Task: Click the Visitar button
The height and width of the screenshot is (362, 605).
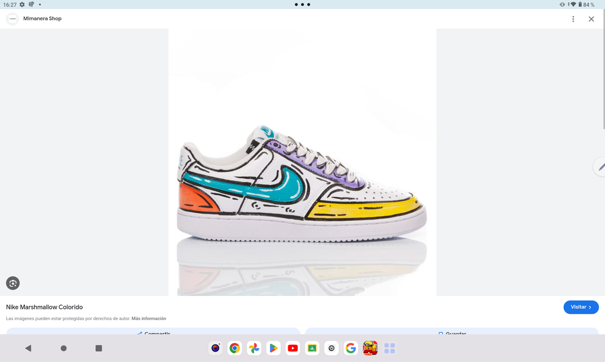Action: pyautogui.click(x=581, y=307)
